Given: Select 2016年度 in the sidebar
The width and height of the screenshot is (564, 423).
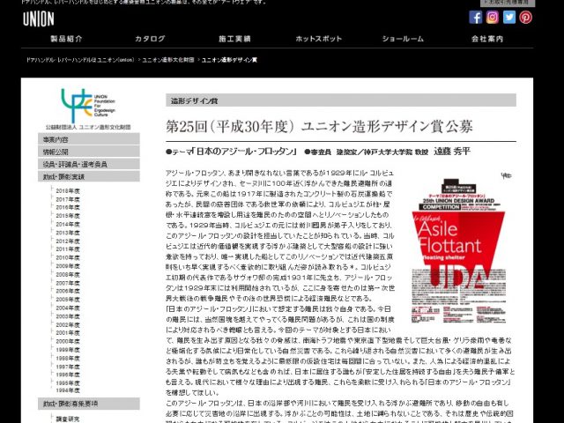Looking at the screenshot, I should tap(68, 208).
